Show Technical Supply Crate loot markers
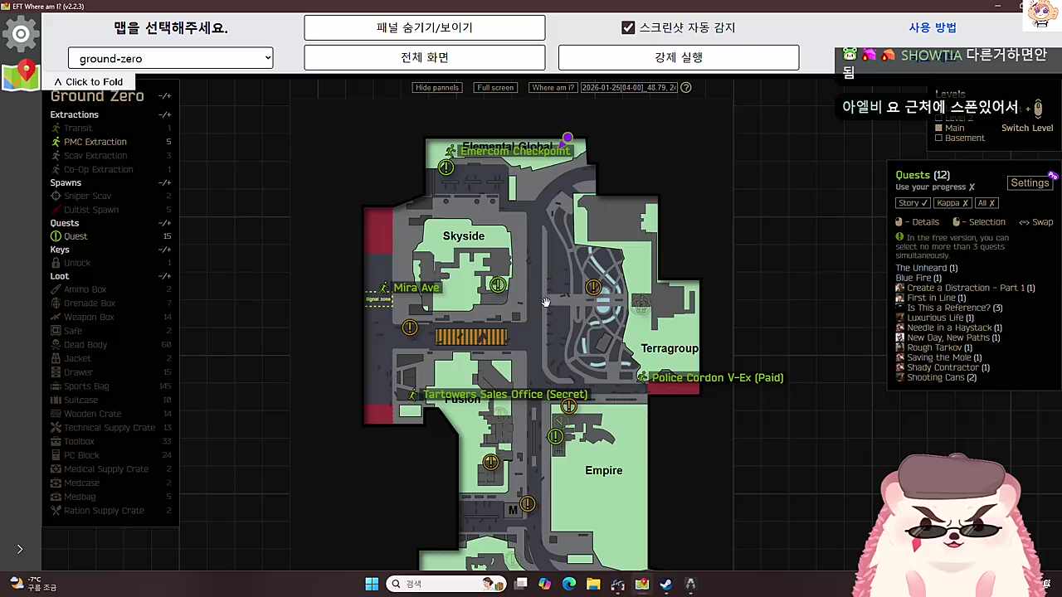Image resolution: width=1062 pixels, height=597 pixels. click(109, 428)
